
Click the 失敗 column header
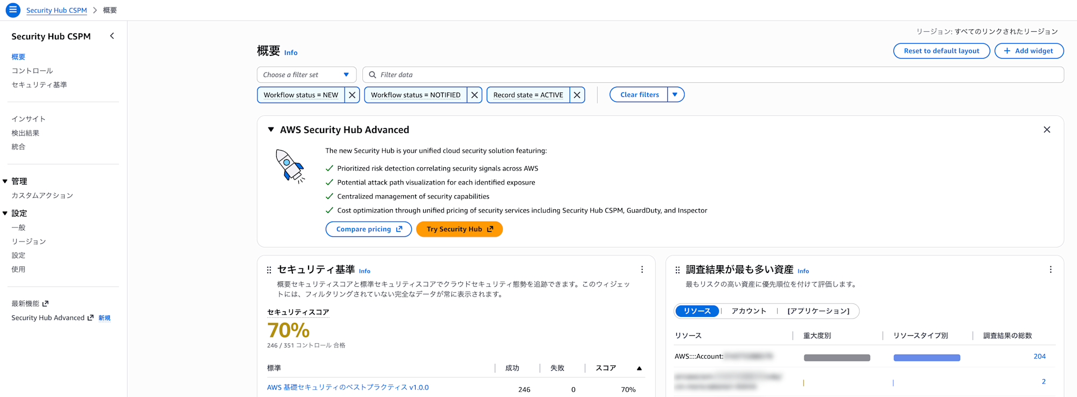[x=557, y=368]
